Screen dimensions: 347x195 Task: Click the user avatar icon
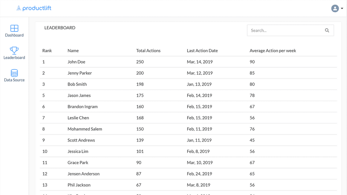(x=335, y=8)
